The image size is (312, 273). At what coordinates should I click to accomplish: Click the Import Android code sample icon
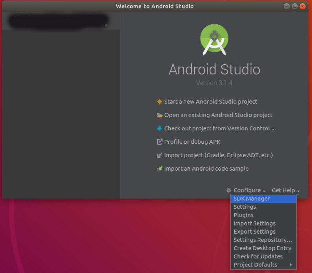160,169
